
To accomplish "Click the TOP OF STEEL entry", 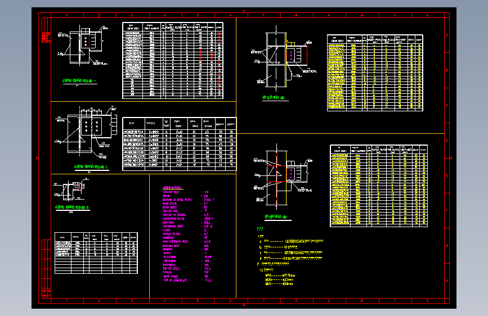I will coord(186,269).
